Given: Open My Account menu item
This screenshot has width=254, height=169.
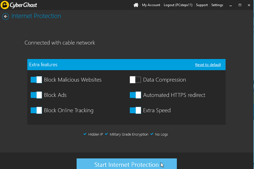Looking at the screenshot, I should click(x=151, y=5).
